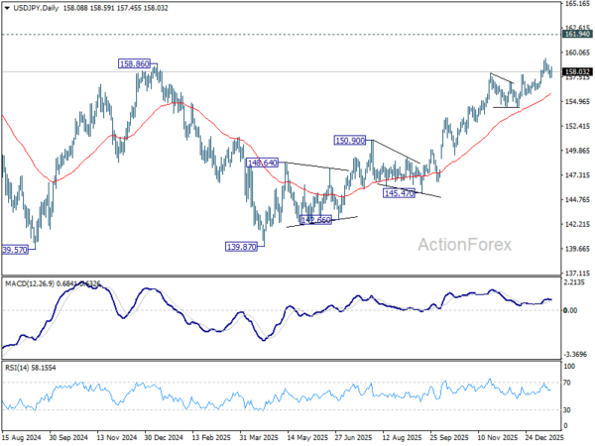Image resolution: width=595 pixels, height=446 pixels.
Task: Click the 158.032 current price tag
Action: pos(577,71)
